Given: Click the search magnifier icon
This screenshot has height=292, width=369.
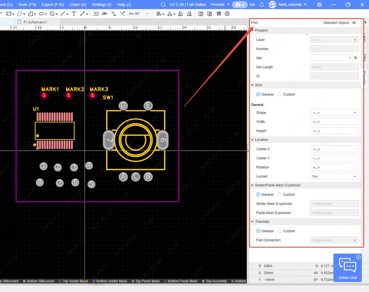Looking at the screenshot, I should tap(163, 5).
